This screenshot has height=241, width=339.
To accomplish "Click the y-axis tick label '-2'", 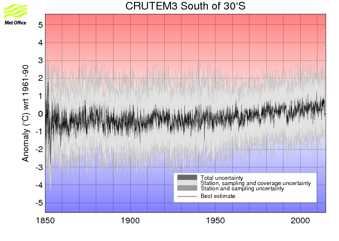I will (39, 150).
